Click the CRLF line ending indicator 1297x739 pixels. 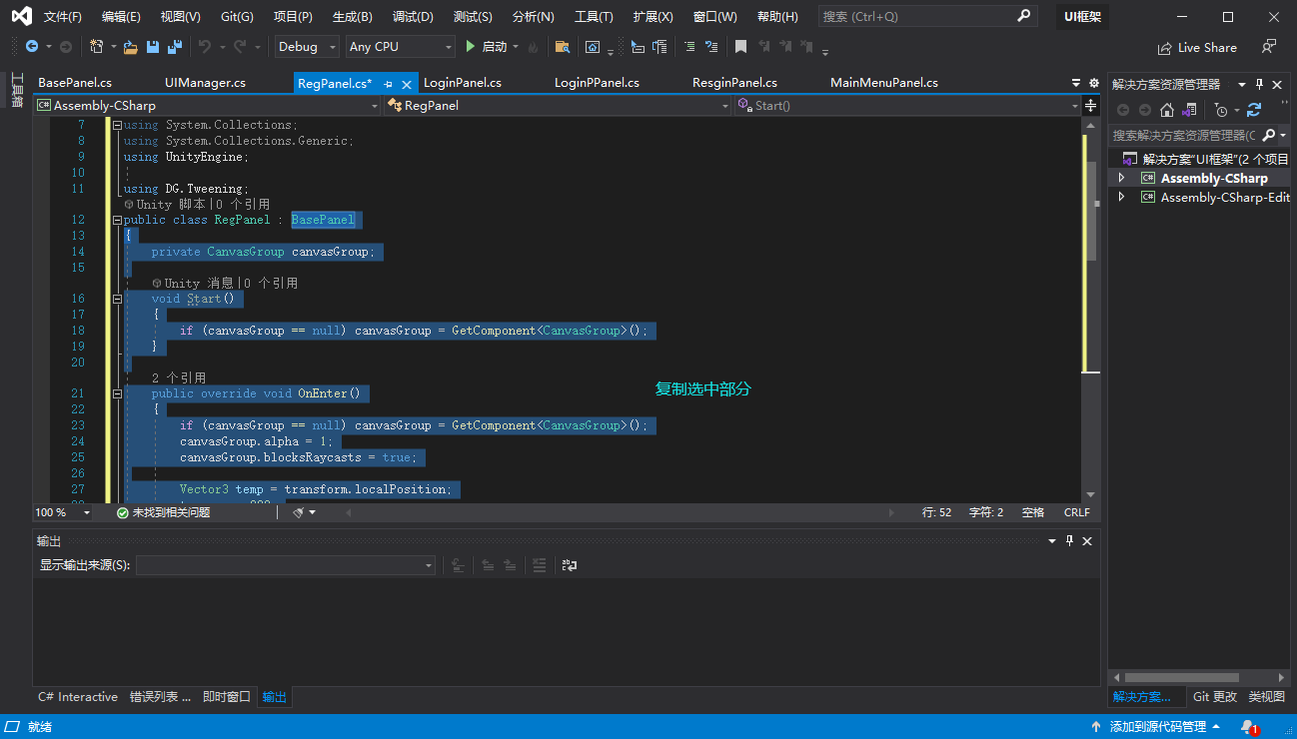pos(1077,512)
